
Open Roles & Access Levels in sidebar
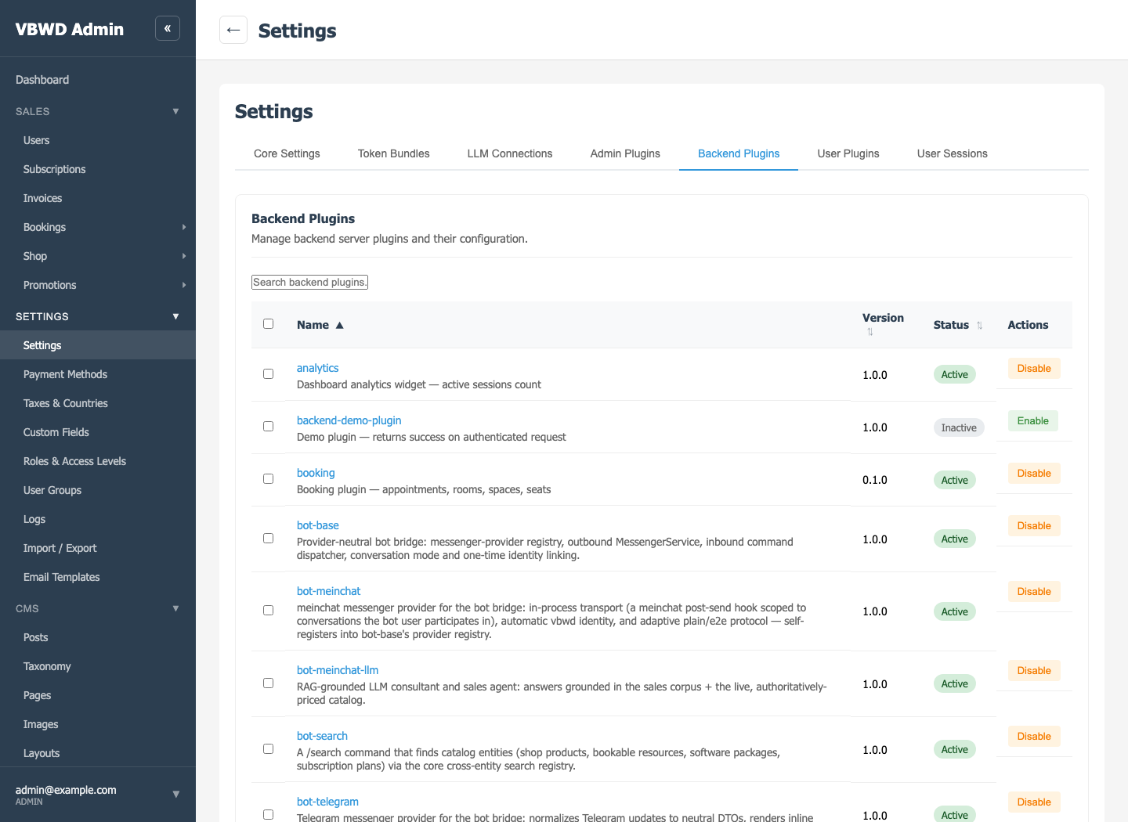(98, 461)
